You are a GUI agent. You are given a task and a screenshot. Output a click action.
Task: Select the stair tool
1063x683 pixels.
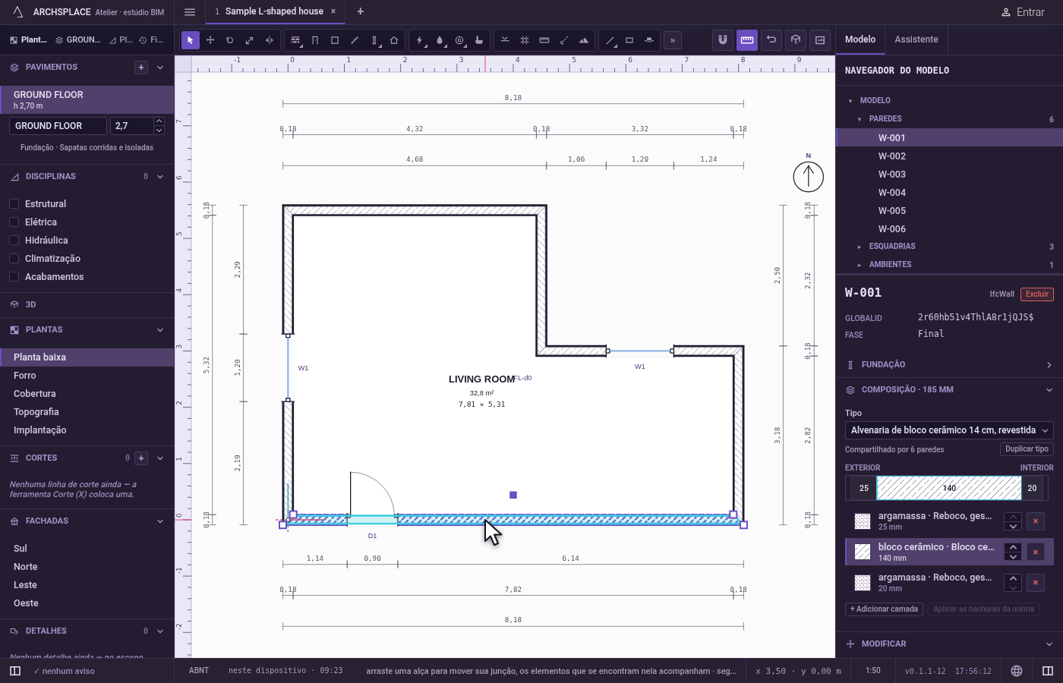[x=355, y=40]
